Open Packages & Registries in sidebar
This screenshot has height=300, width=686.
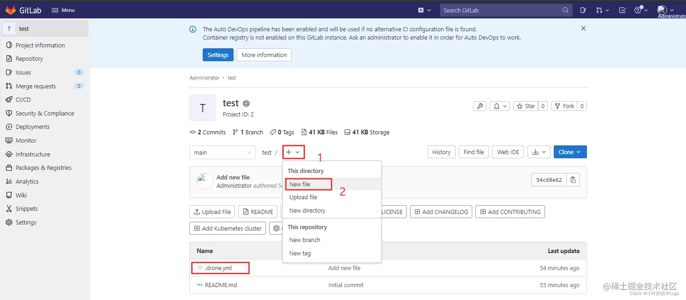point(43,167)
